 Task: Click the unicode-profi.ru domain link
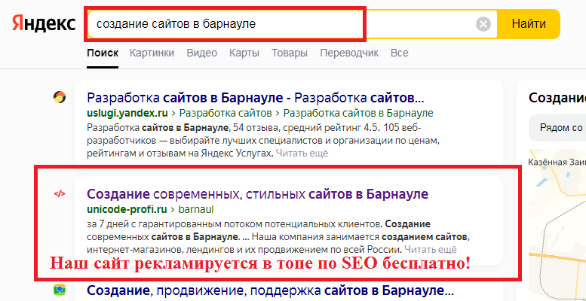(x=127, y=210)
